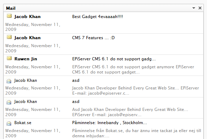Click opened envelope icon of second asd email

coord(9,102)
